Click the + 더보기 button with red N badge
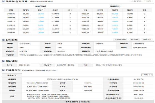This screenshot has height=103, width=155. click(x=147, y=40)
